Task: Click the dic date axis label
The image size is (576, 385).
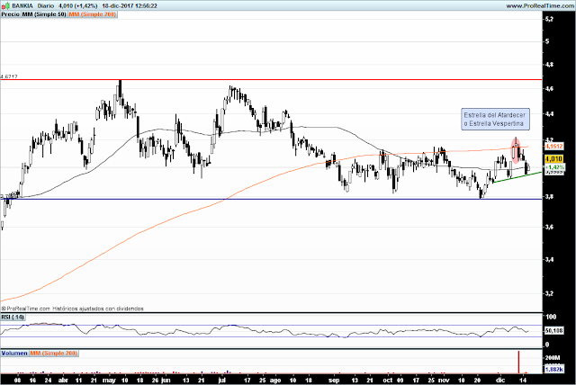Action: pyautogui.click(x=500, y=381)
